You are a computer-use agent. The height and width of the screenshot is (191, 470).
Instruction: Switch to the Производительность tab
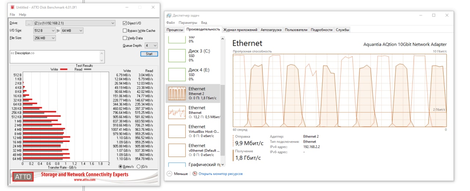tap(203, 29)
